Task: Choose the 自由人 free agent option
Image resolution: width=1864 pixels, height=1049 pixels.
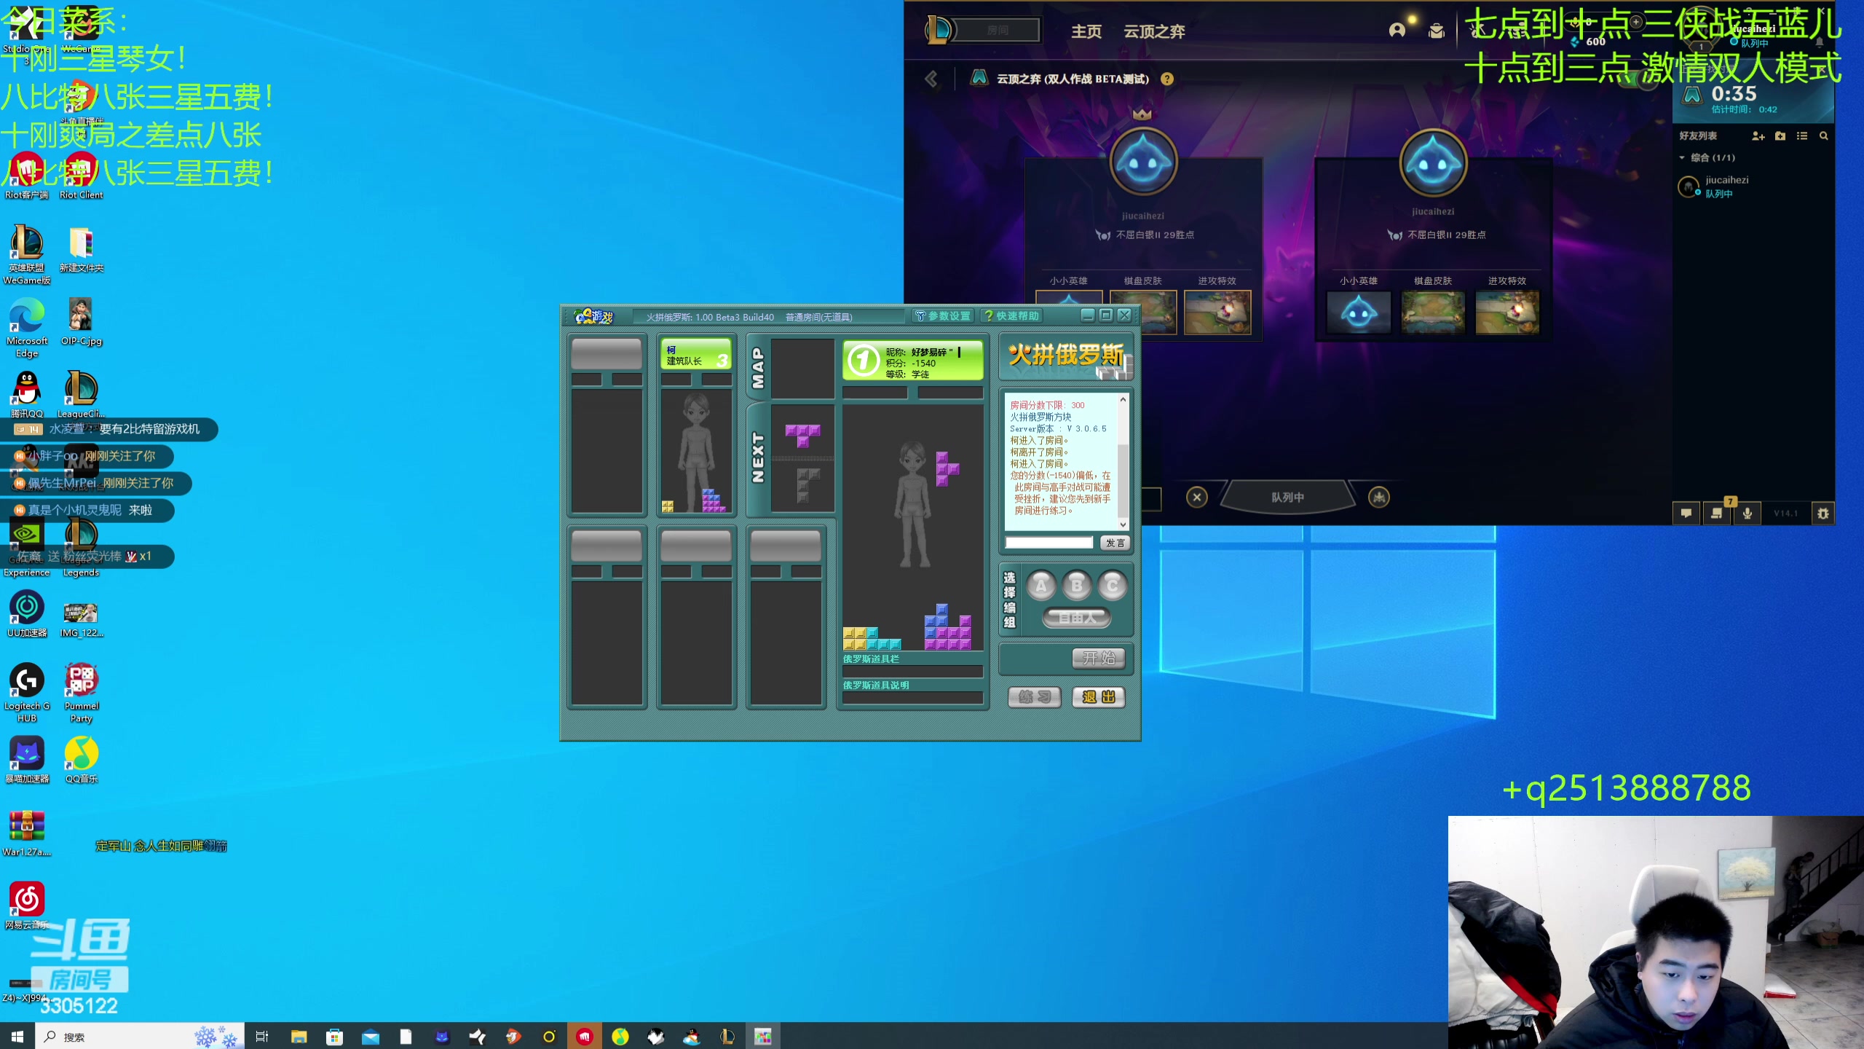Action: coord(1077,618)
